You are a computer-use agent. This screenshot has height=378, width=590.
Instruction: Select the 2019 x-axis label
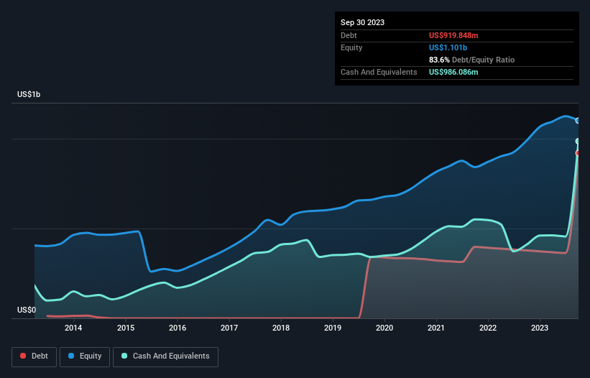click(333, 328)
